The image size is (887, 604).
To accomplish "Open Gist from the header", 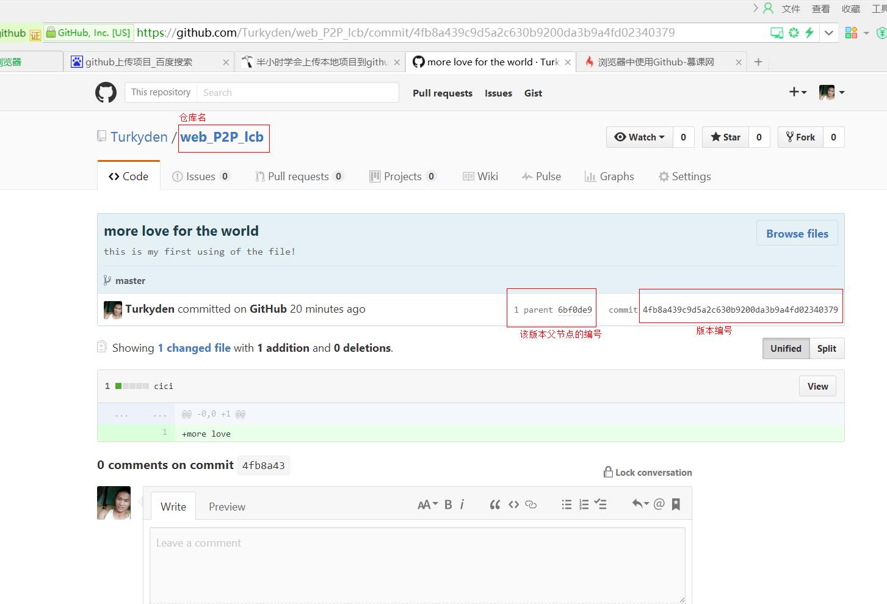I will [x=533, y=93].
